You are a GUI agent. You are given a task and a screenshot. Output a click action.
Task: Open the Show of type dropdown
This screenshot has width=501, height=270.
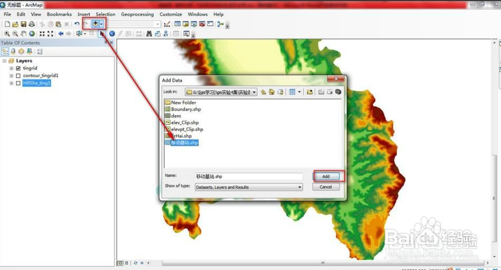pos(300,187)
